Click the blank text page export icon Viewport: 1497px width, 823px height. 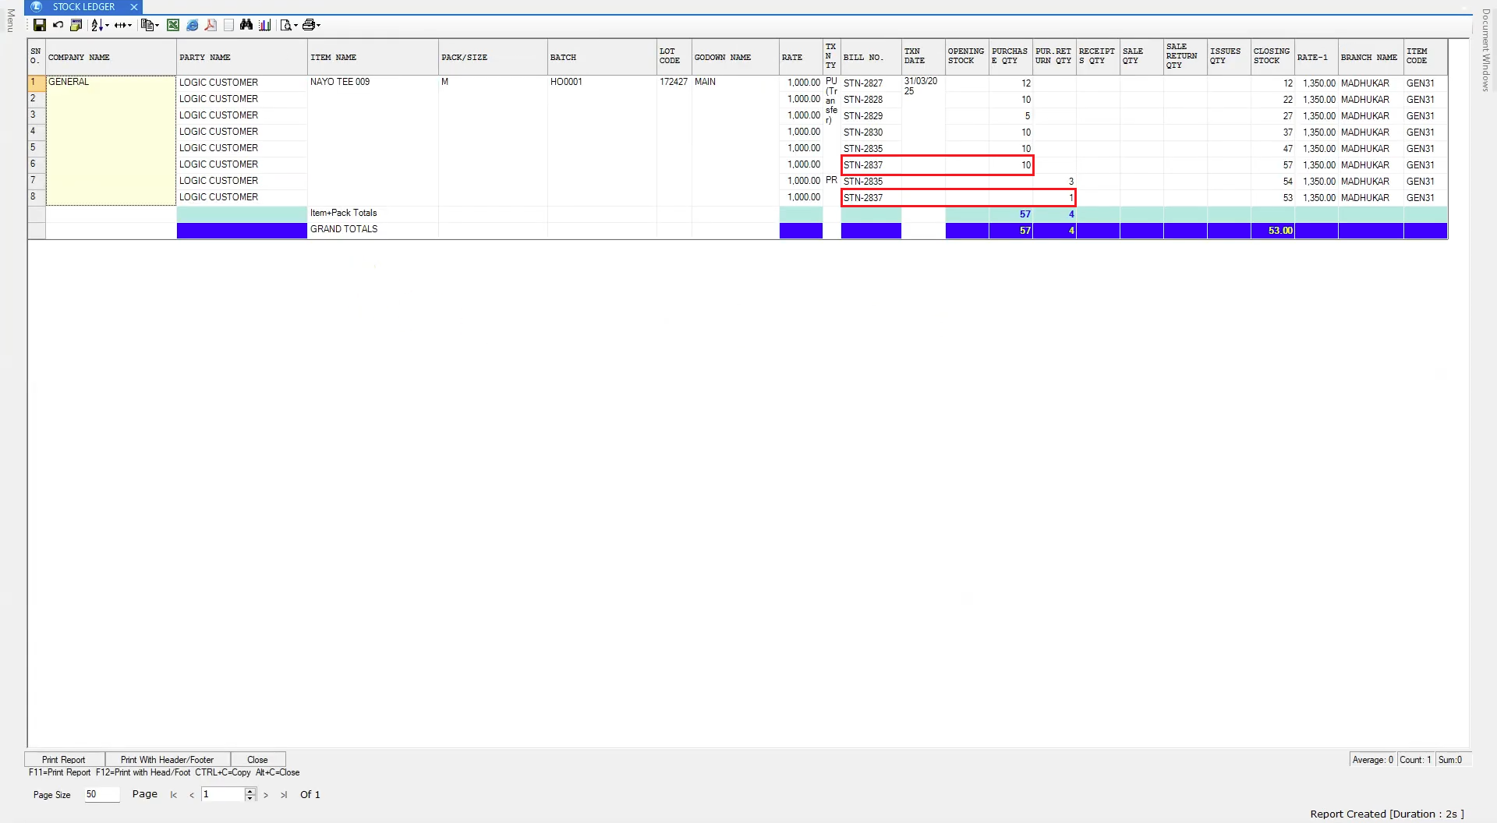[228, 25]
